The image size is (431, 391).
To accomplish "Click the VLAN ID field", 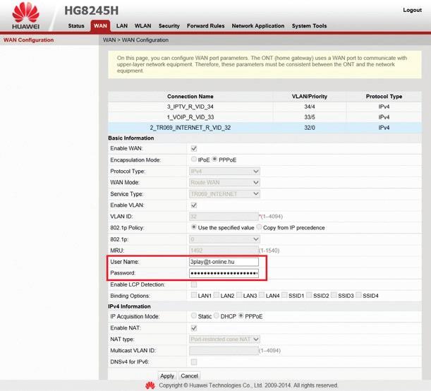I will coord(224,217).
